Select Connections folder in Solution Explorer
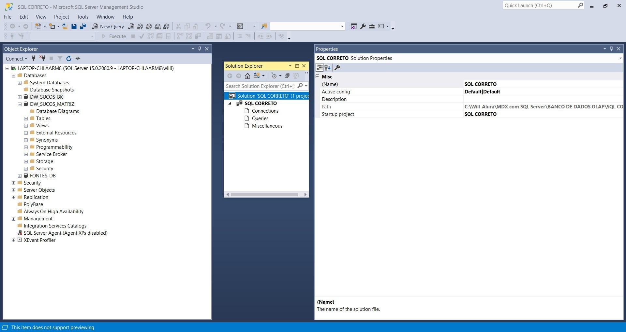The height and width of the screenshot is (332, 626). pos(265,111)
